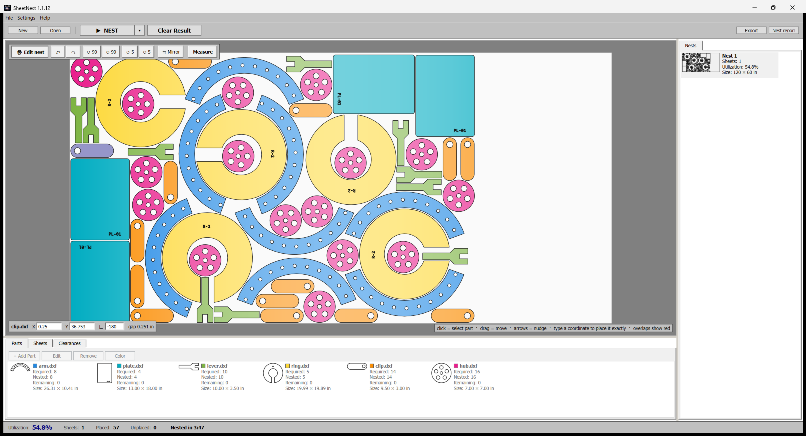
Task: Activate the Measure tool
Action: 203,52
